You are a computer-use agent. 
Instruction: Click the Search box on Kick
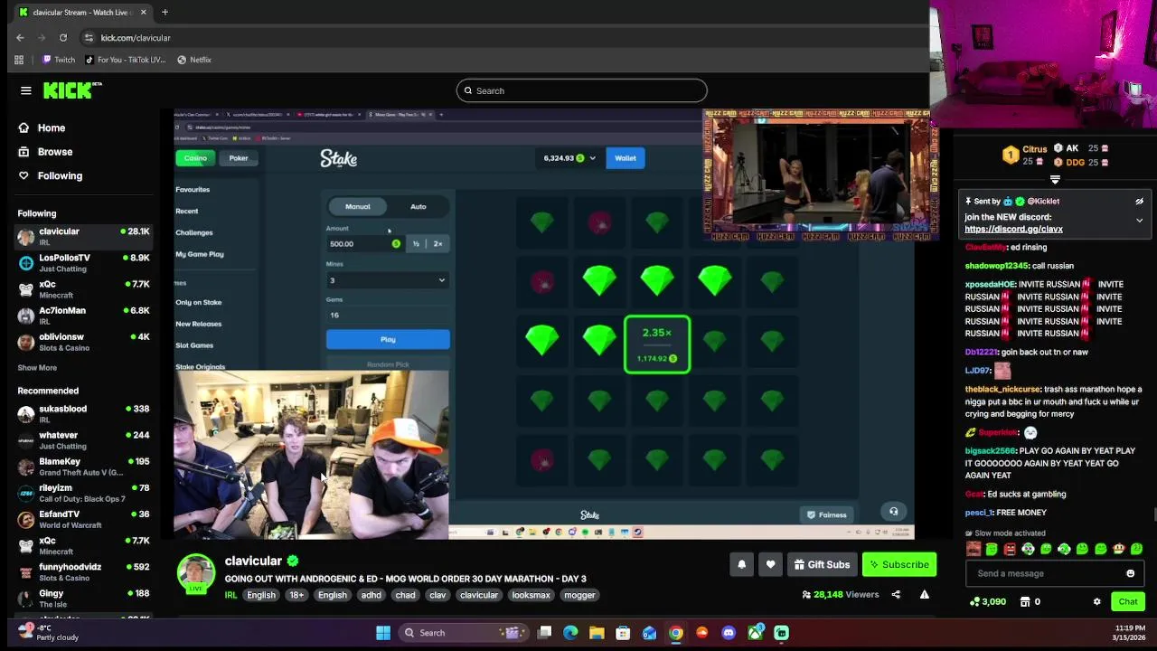tap(582, 90)
